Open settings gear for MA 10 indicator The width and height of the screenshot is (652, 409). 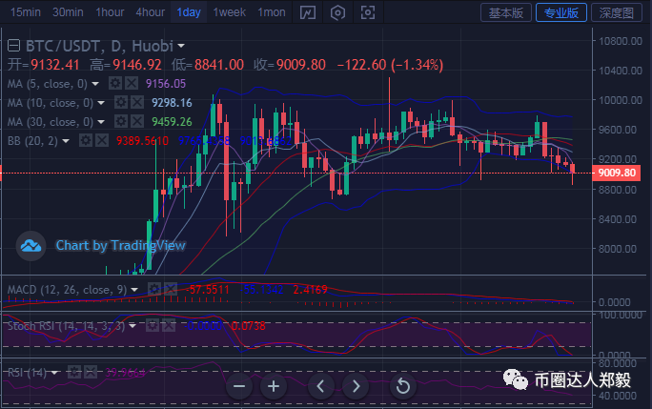[121, 102]
